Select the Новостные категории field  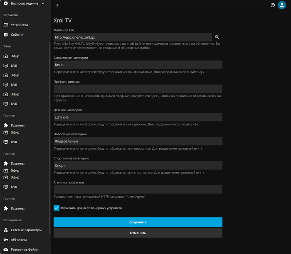pos(138,142)
